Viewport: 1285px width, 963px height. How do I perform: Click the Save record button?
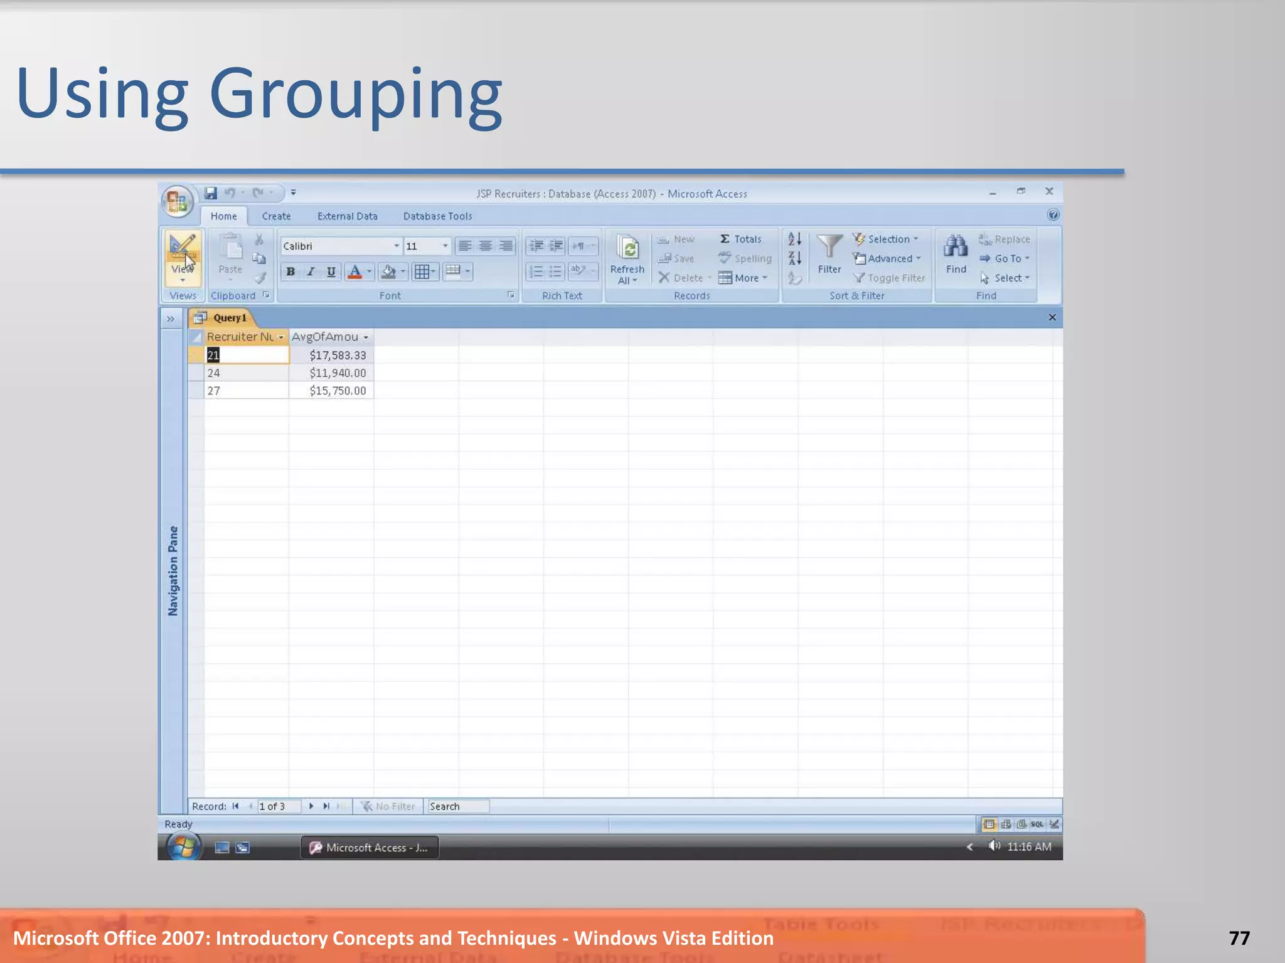[676, 258]
